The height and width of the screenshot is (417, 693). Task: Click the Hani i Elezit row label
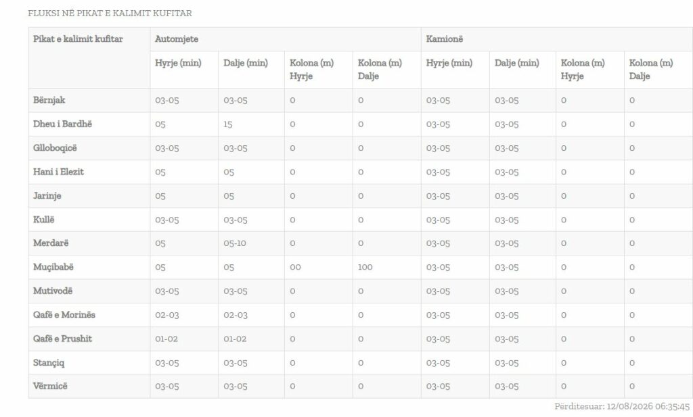tap(58, 172)
